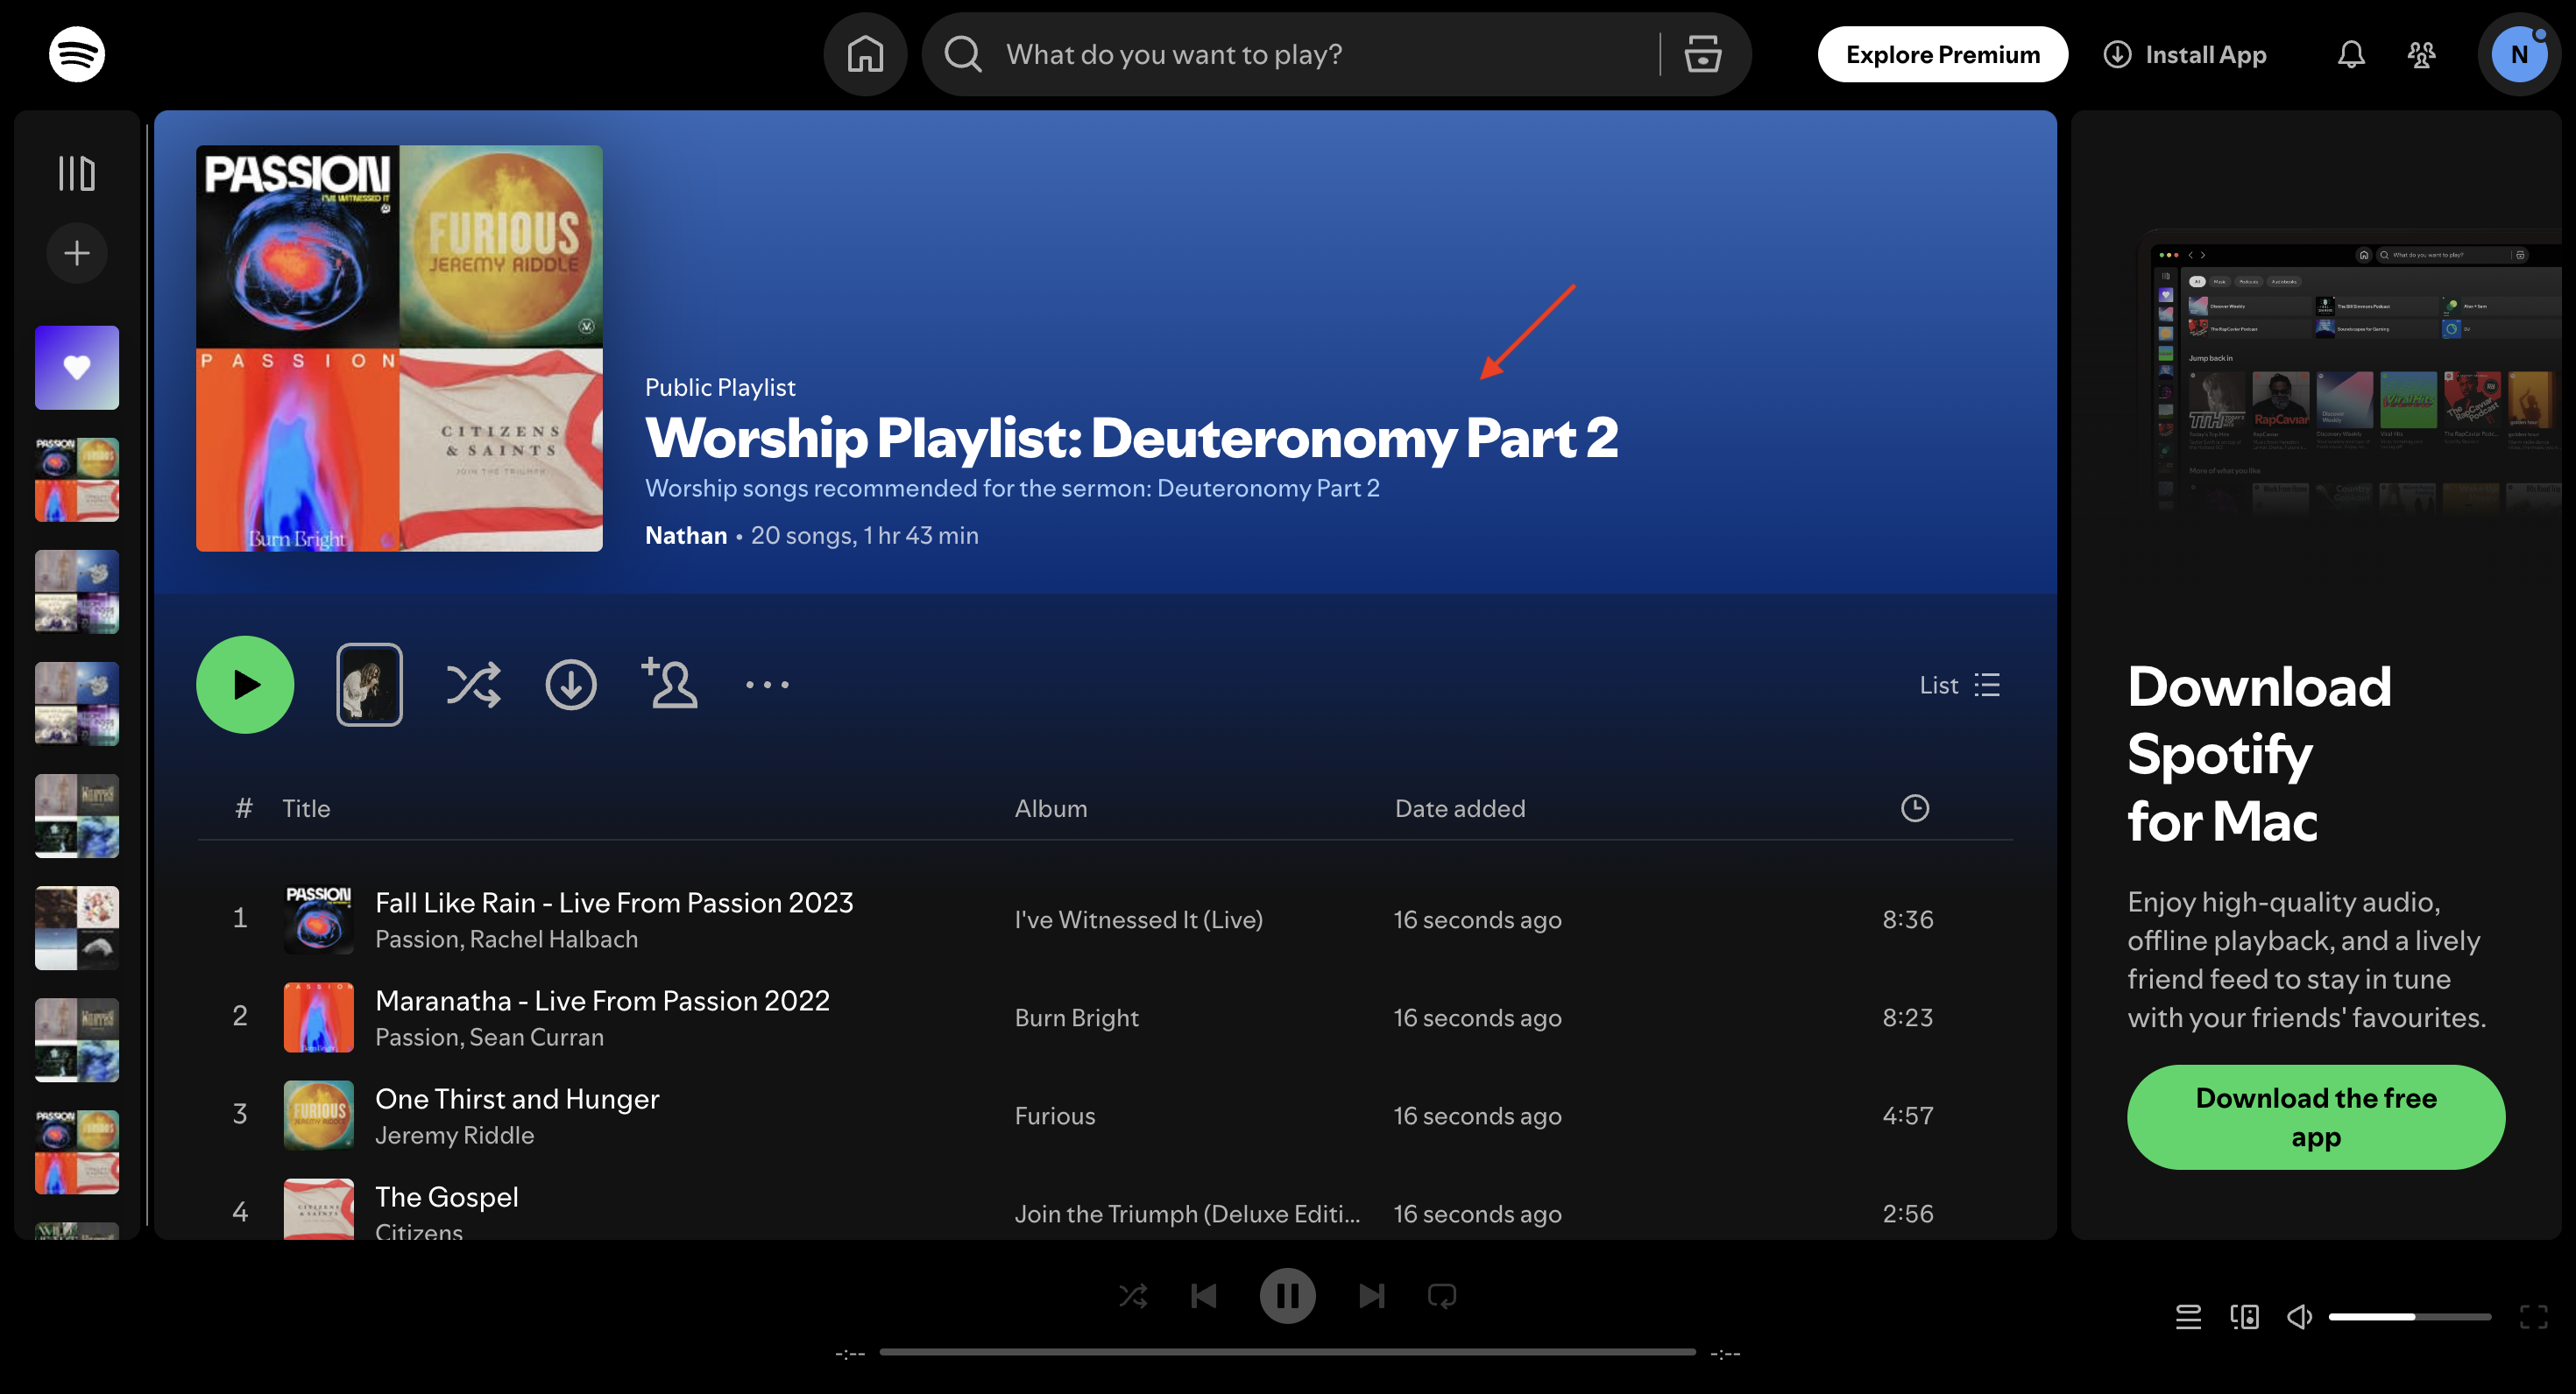Go to Spotify Home

(865, 54)
